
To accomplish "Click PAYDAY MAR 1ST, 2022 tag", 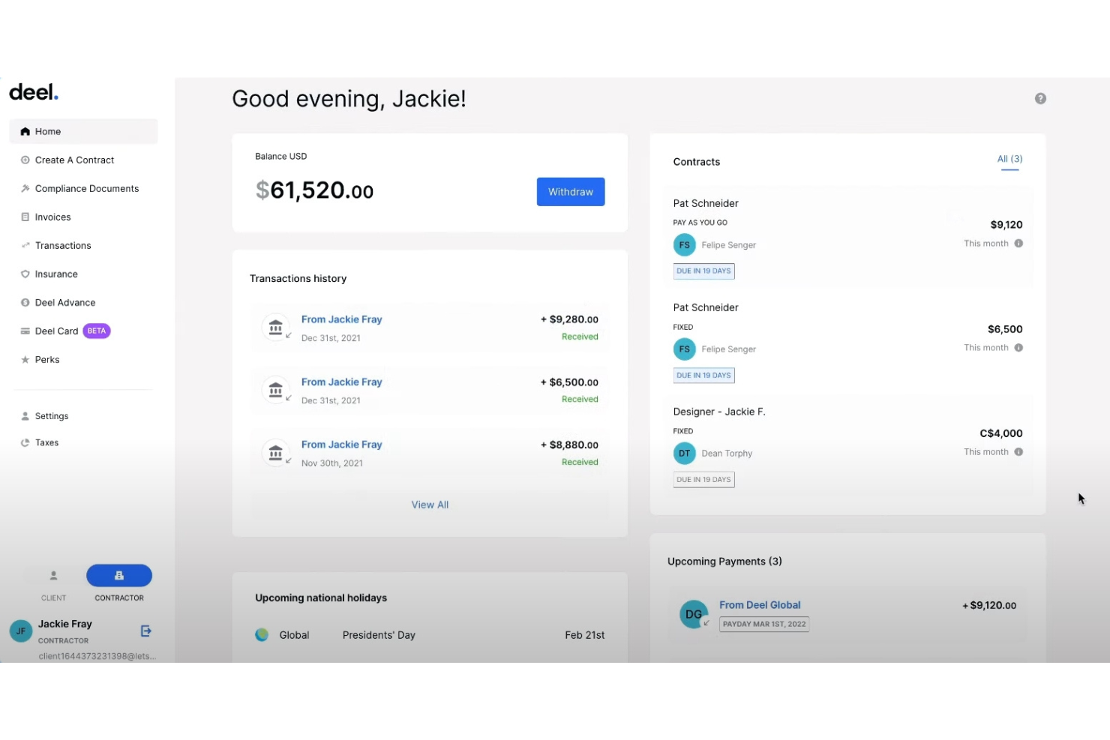I will click(764, 624).
